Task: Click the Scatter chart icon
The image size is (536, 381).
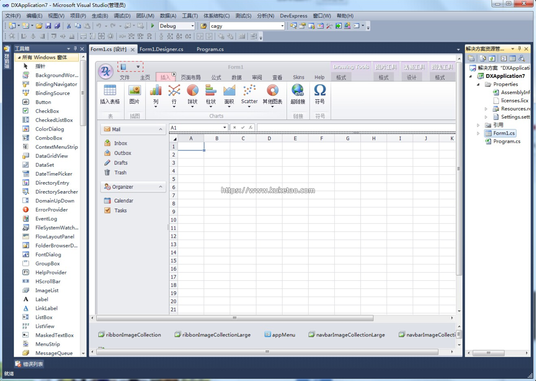Action: [249, 91]
